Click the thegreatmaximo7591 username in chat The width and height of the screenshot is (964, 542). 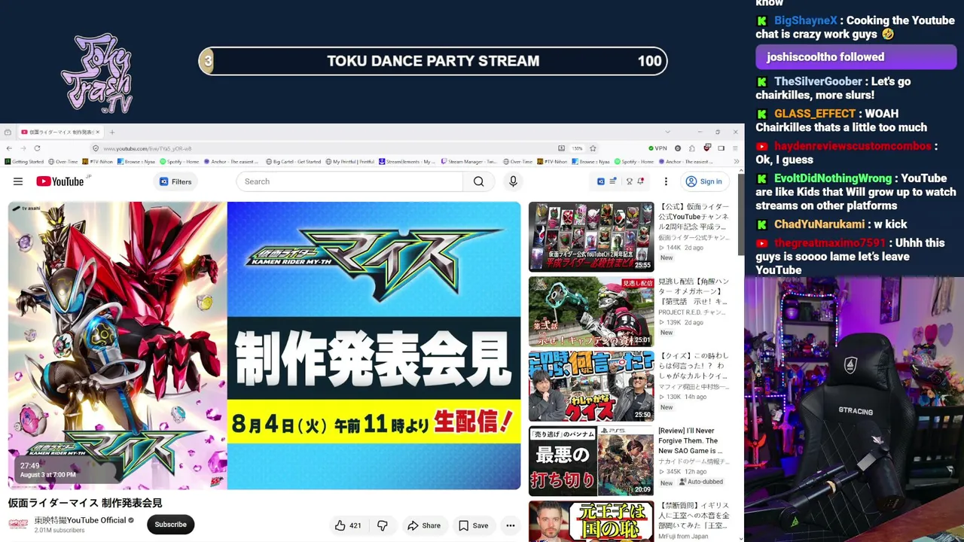click(830, 243)
